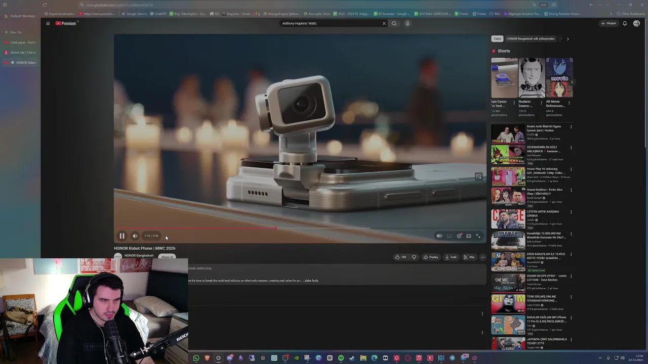
Task: Switch to Anime izle sidebar tab
Action: pyautogui.click(x=20, y=53)
